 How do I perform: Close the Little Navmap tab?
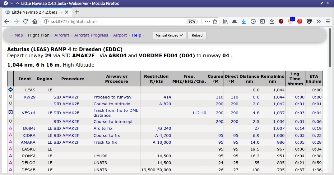67,12
